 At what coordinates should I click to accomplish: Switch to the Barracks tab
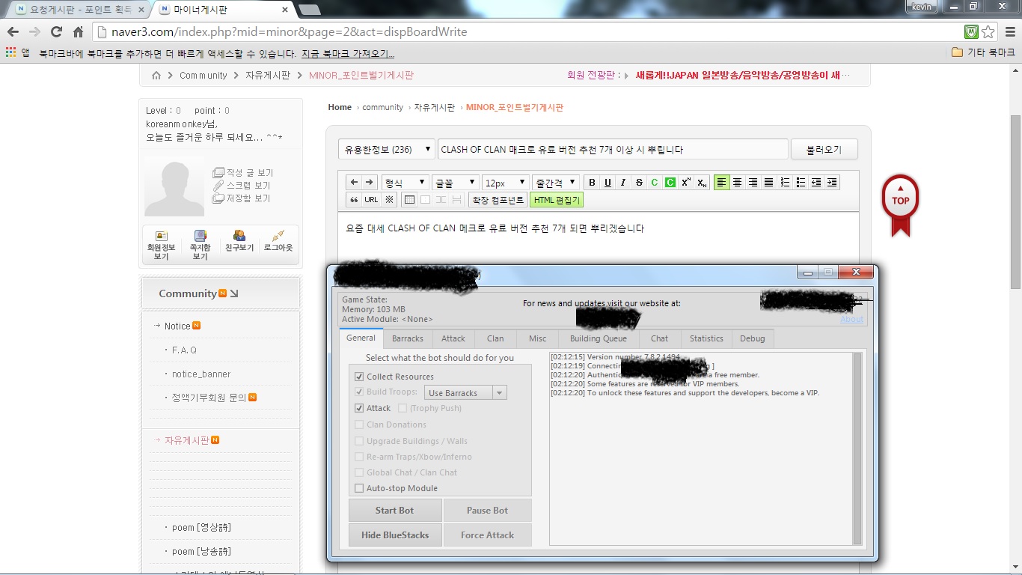(x=408, y=338)
